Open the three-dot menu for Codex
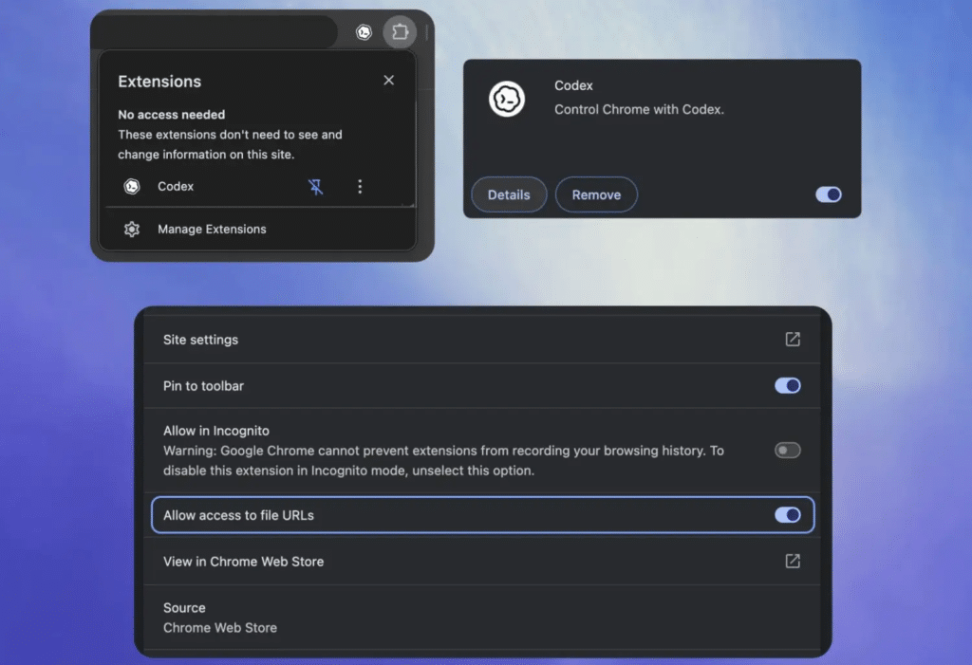972x665 pixels. coord(360,187)
